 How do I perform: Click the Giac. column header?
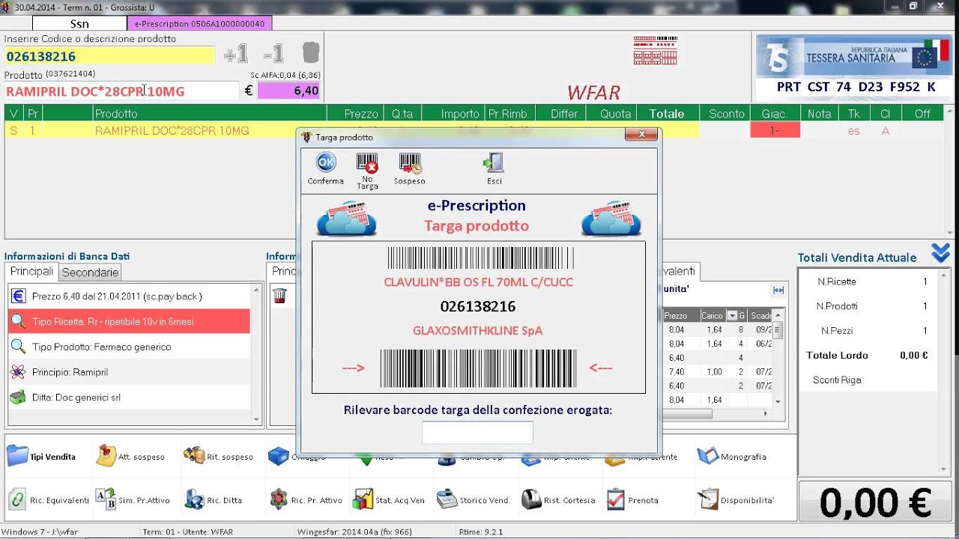point(775,114)
